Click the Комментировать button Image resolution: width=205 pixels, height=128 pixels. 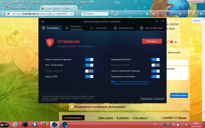pos(73,118)
